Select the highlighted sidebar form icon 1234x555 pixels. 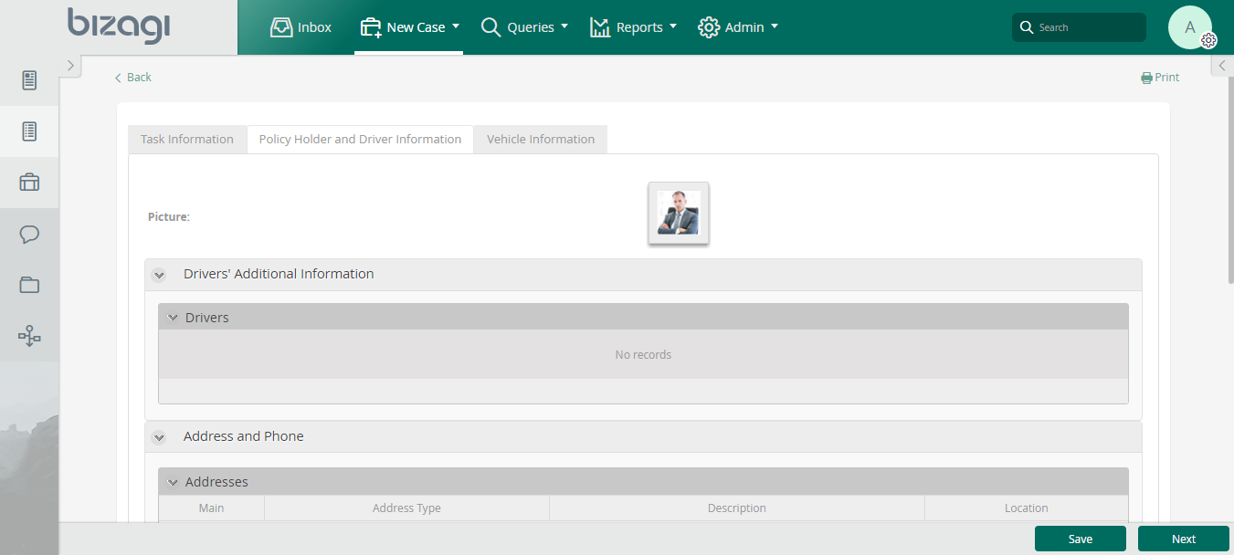point(29,131)
